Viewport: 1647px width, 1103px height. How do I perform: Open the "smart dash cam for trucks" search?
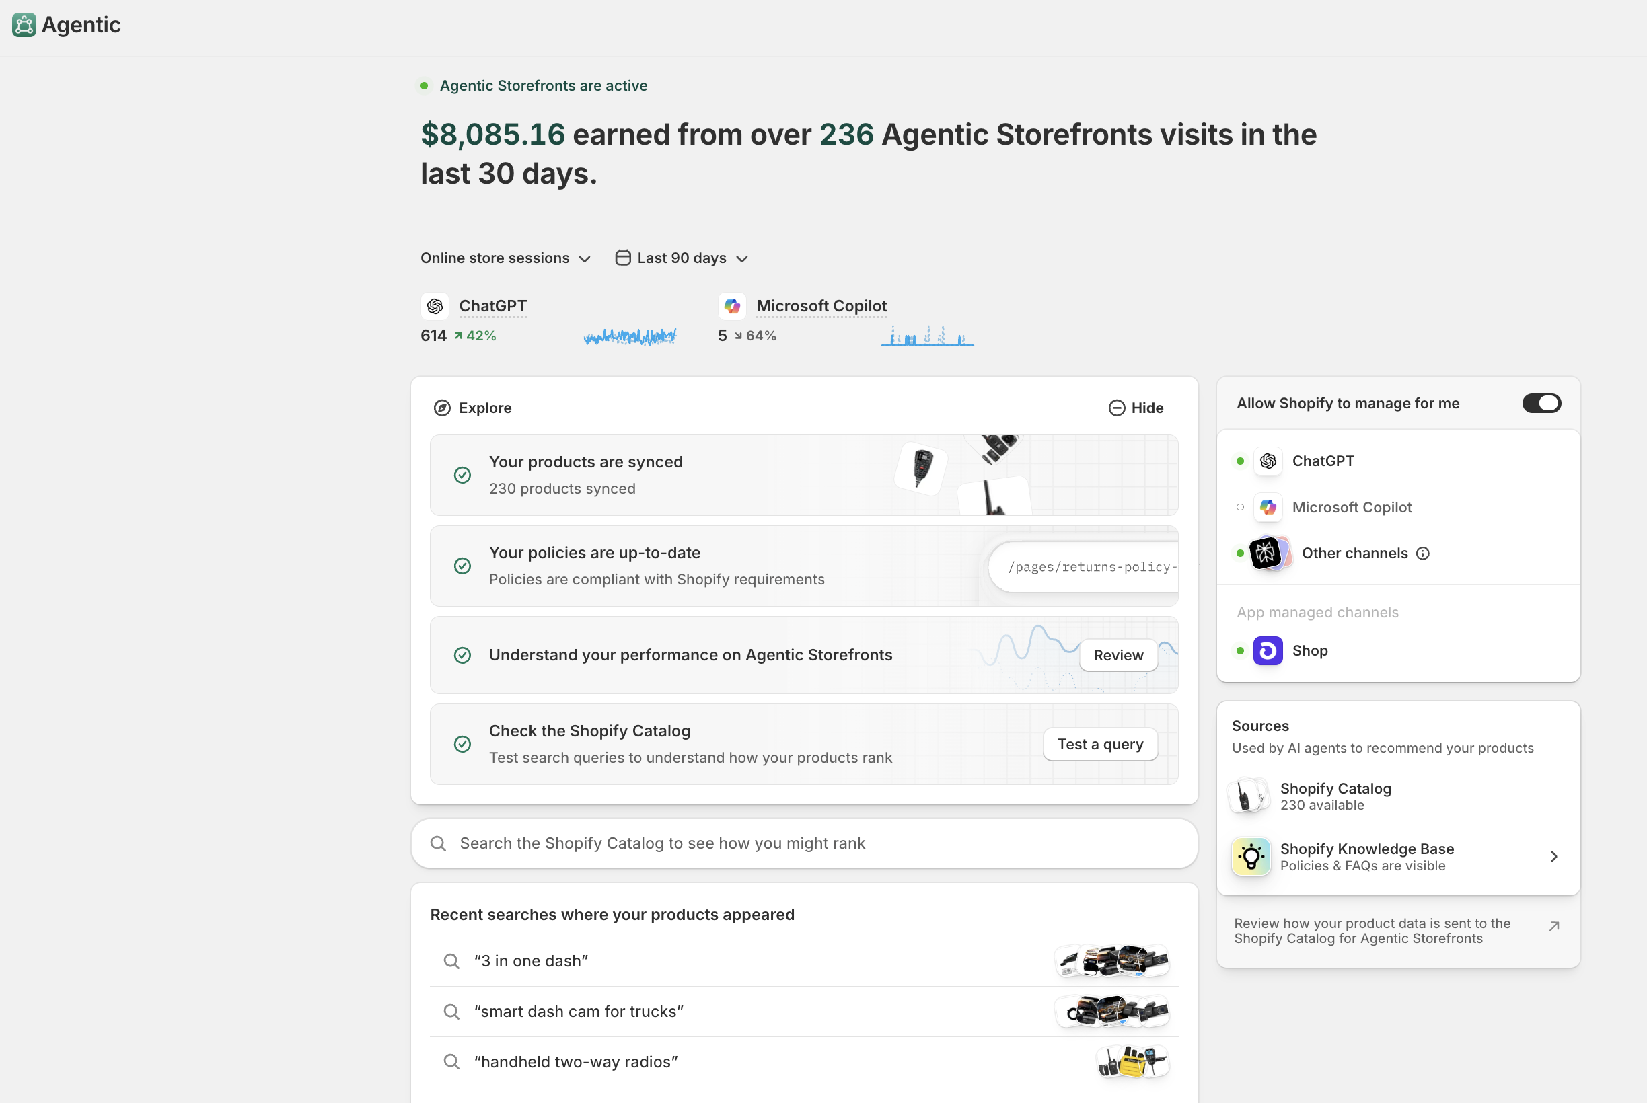click(x=804, y=1012)
